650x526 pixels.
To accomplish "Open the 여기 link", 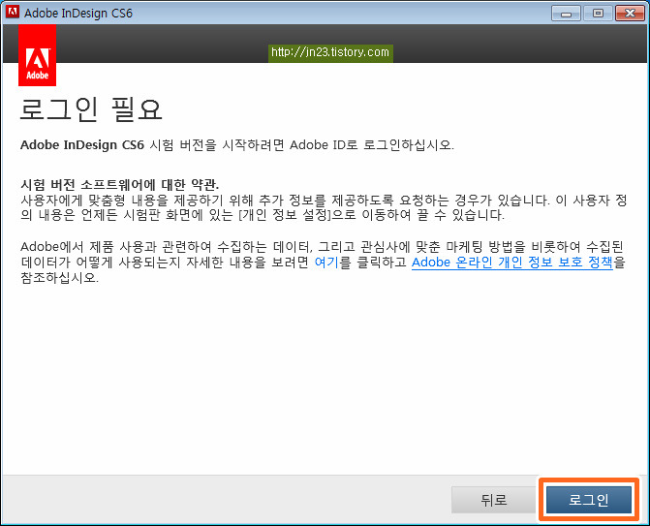I will (x=326, y=263).
